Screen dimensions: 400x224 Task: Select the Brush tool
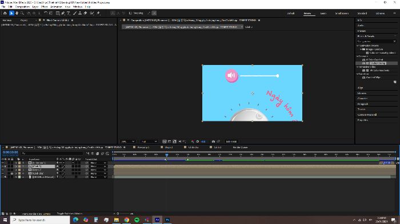[x=75, y=13]
